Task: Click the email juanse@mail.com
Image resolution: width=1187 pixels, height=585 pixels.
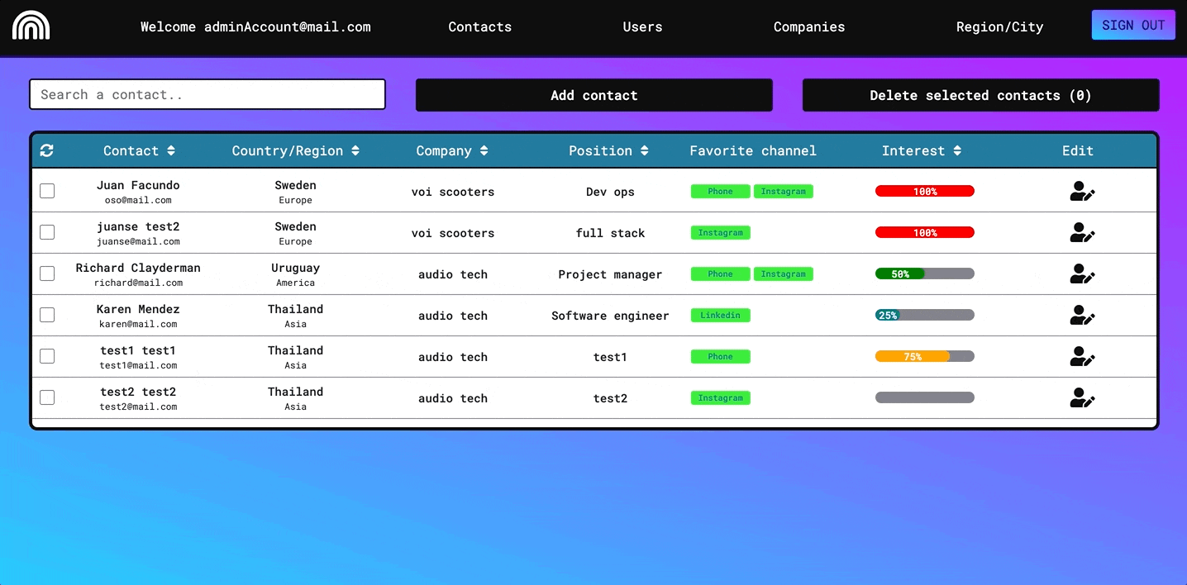Action: click(x=138, y=241)
